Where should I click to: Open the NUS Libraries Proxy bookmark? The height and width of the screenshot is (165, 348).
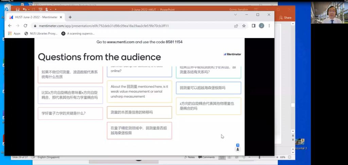(41, 34)
